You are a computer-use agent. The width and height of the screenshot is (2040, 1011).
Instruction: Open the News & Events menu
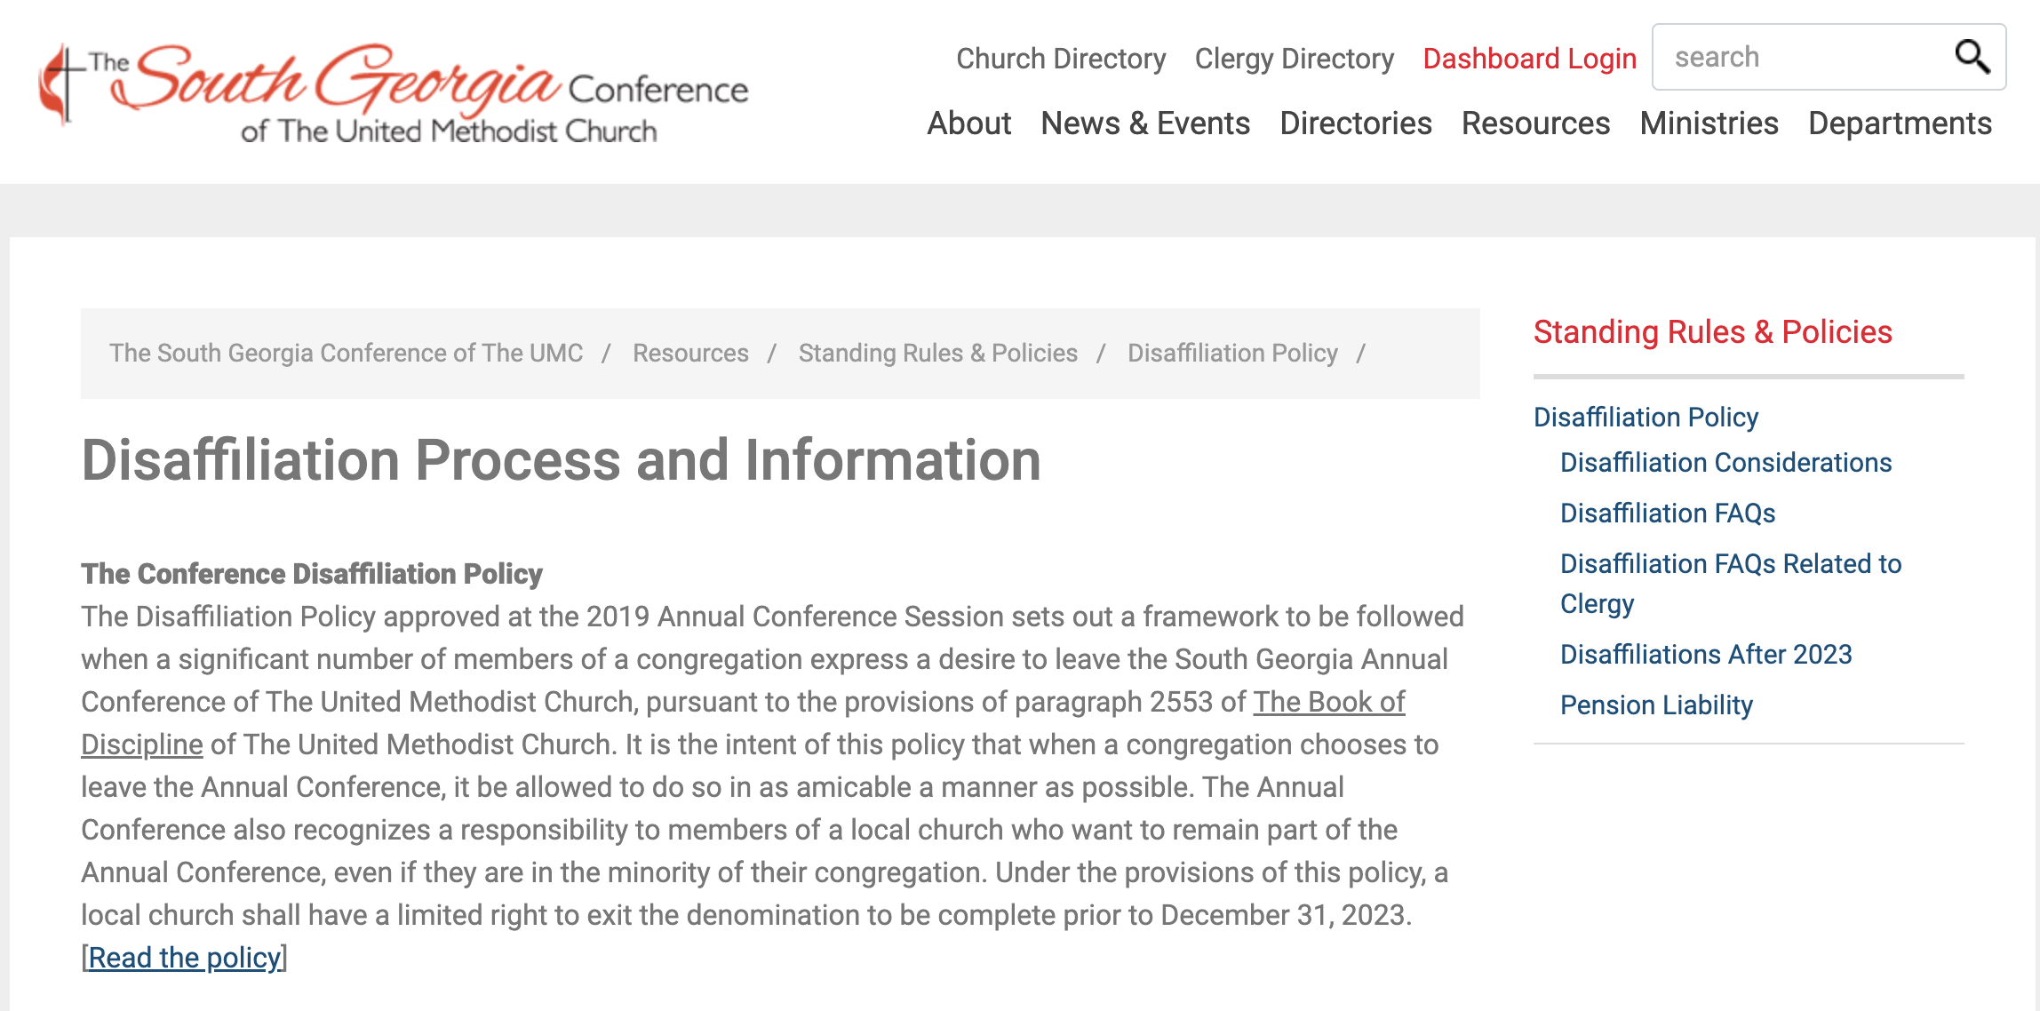[1144, 123]
